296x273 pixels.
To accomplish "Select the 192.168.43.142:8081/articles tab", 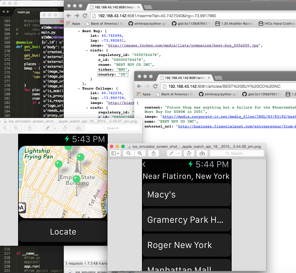I will coord(185,78).
